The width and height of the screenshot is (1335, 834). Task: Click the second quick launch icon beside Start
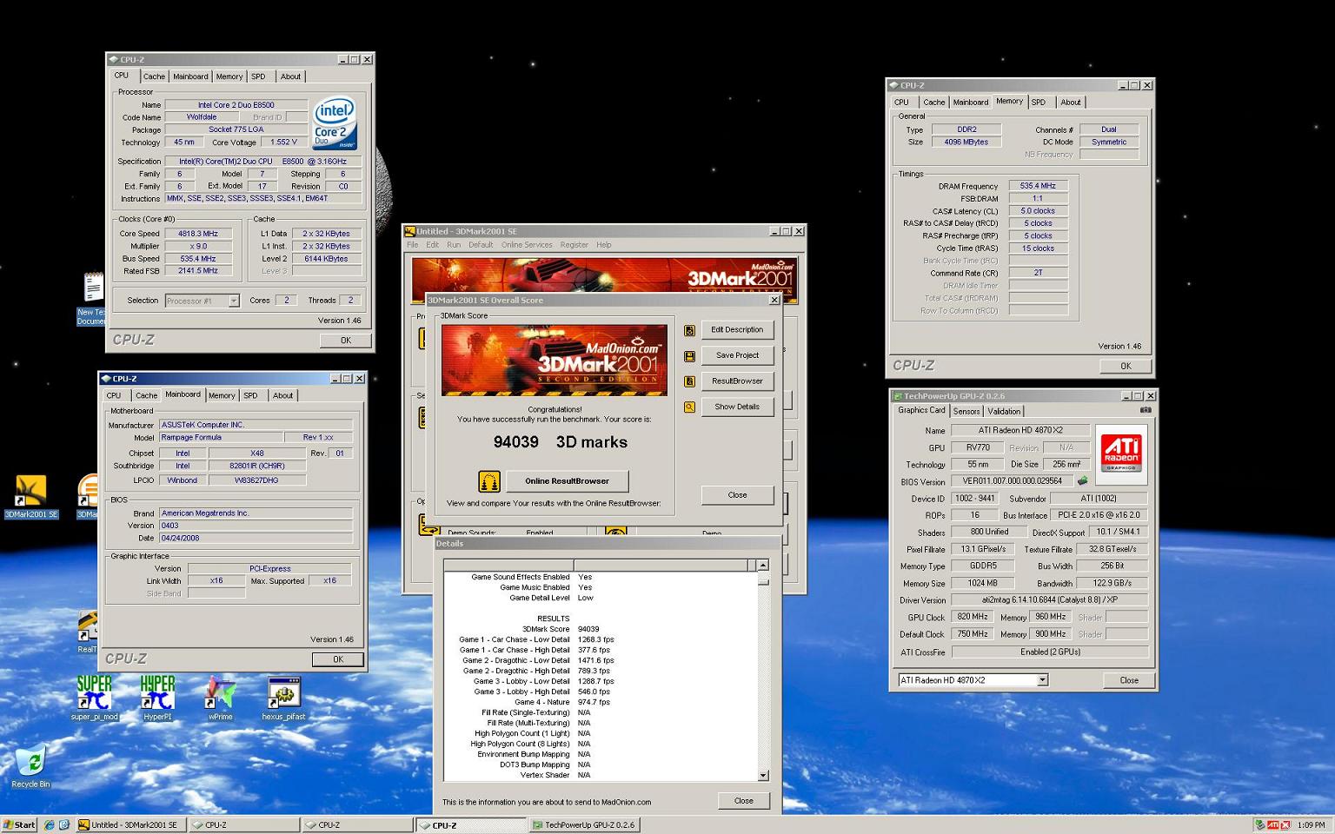(63, 825)
